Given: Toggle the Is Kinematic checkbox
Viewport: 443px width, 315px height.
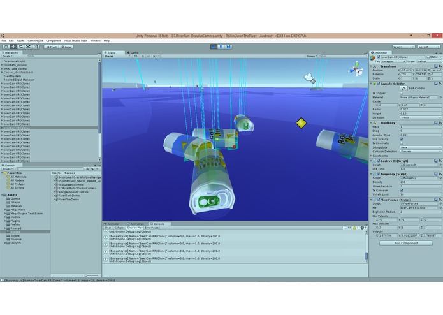Looking at the screenshot, I should coord(402,143).
